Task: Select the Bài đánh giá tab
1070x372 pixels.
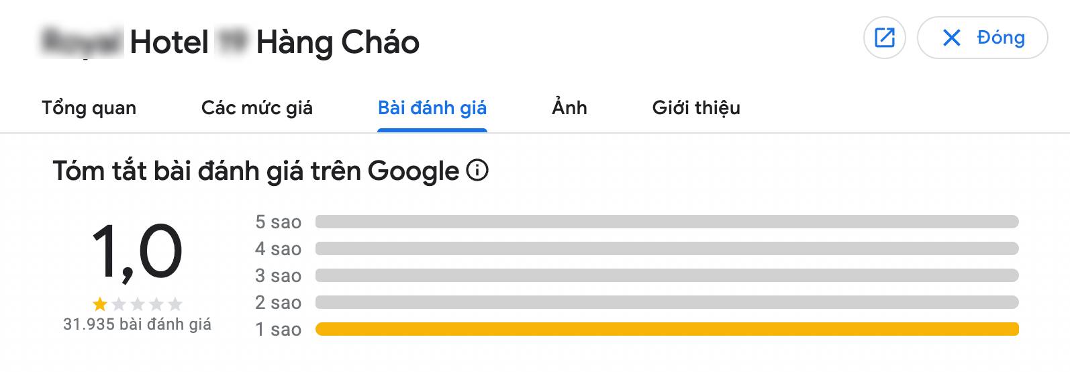Action: [432, 108]
